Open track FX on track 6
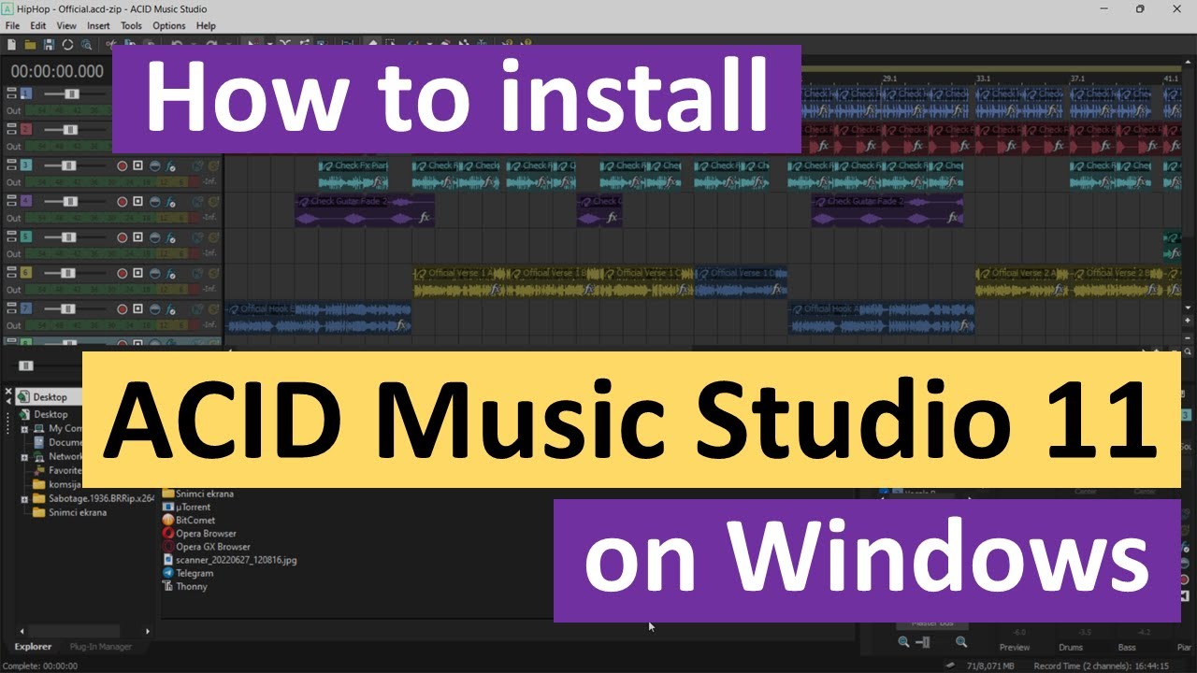The width and height of the screenshot is (1197, 673). pos(171,273)
